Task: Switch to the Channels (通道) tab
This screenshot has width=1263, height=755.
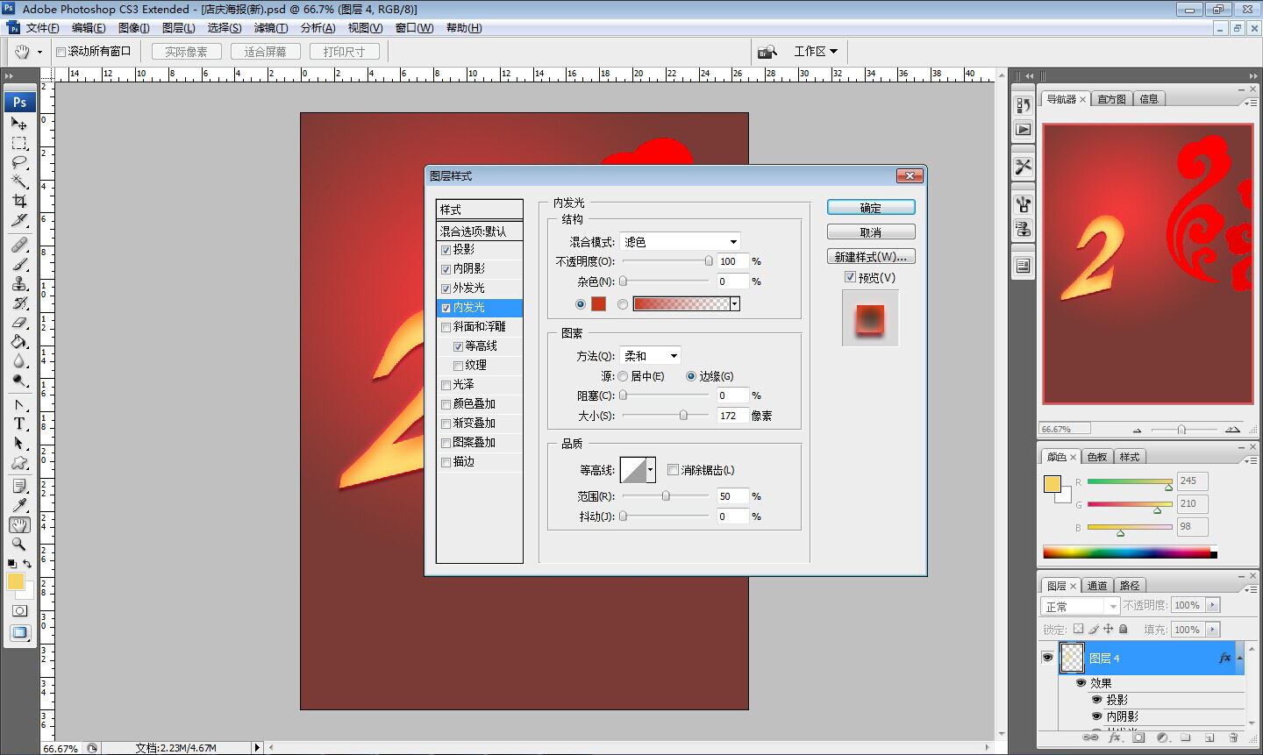Action: (x=1097, y=586)
